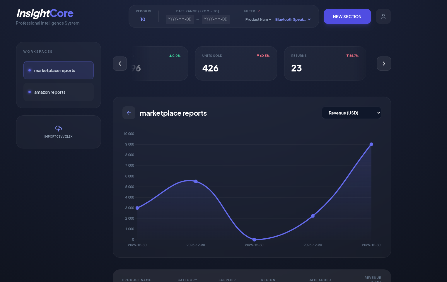Click the reports count value 10
The width and height of the screenshot is (447, 282).
[143, 19]
